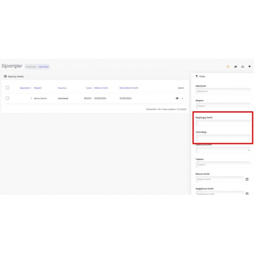Click the order total amount cell

(x=88, y=98)
